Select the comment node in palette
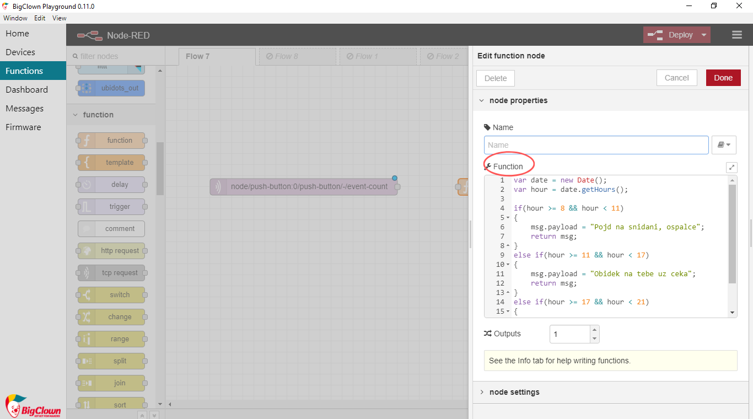Screen dimensions: 753x419 [111, 229]
